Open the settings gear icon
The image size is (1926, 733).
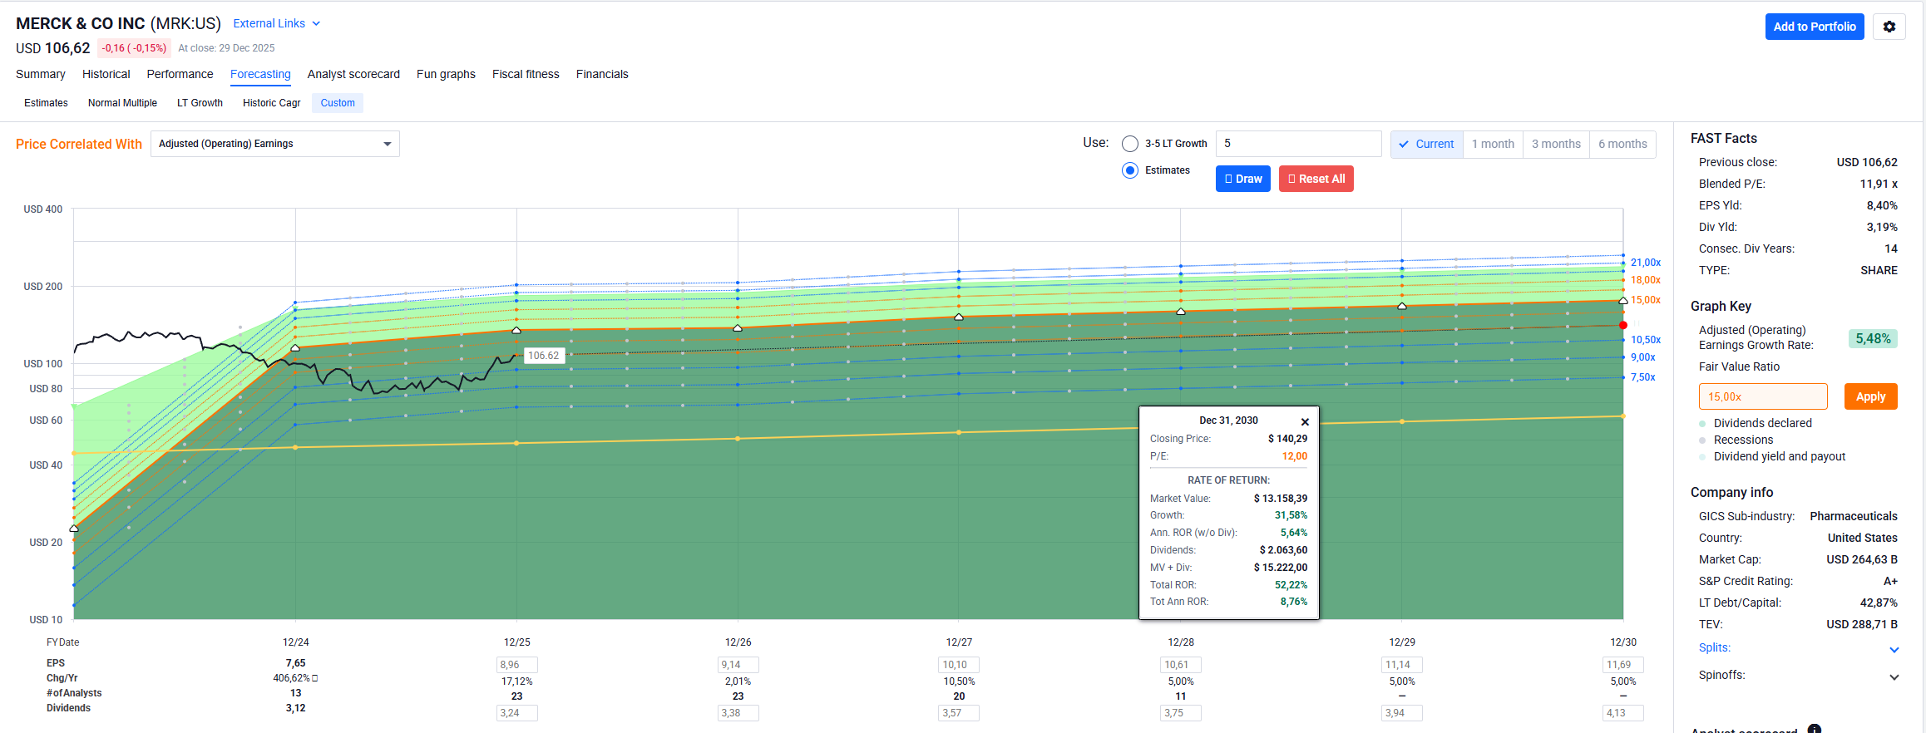coord(1889,27)
